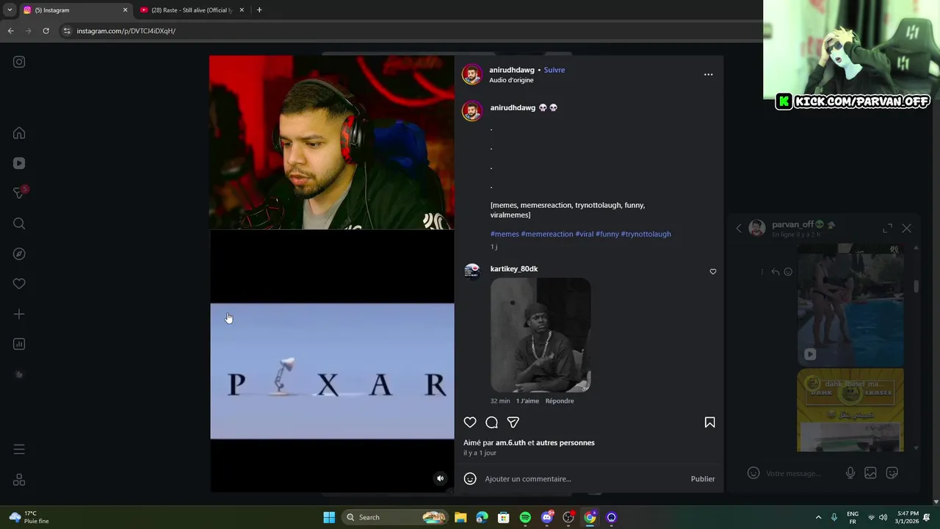Image resolution: width=940 pixels, height=529 pixels.
Task: Open more options dots on the chat message
Action: point(762,272)
